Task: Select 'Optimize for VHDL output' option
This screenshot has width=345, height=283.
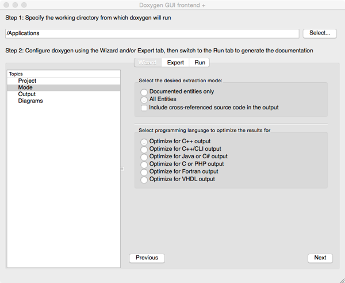Action: point(144,179)
